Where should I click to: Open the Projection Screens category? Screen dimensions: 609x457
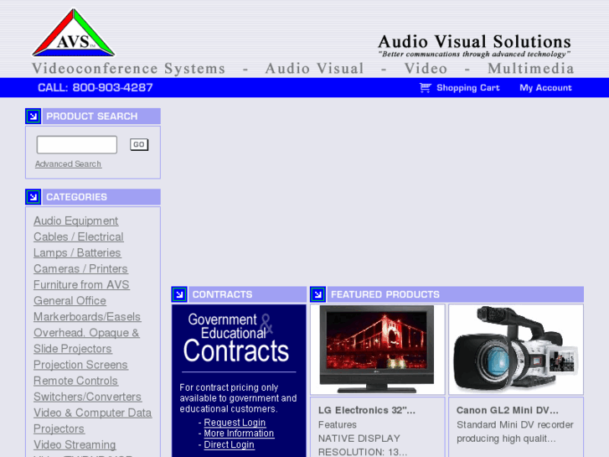pos(80,365)
